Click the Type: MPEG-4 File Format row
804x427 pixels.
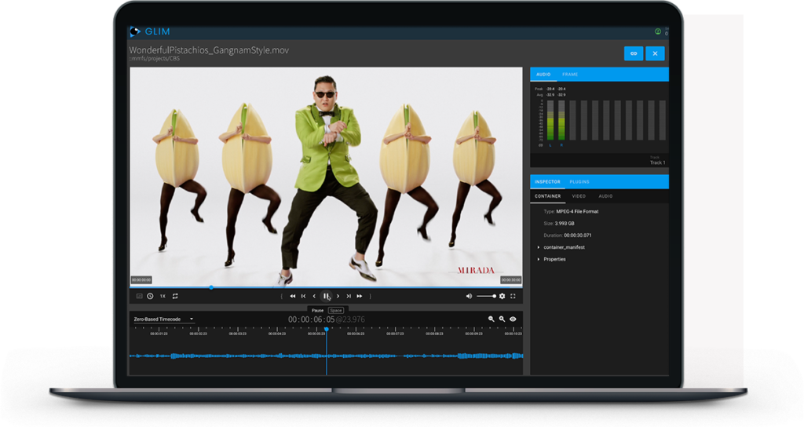click(x=571, y=211)
